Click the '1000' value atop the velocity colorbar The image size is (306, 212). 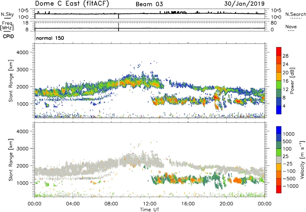pos(289,134)
